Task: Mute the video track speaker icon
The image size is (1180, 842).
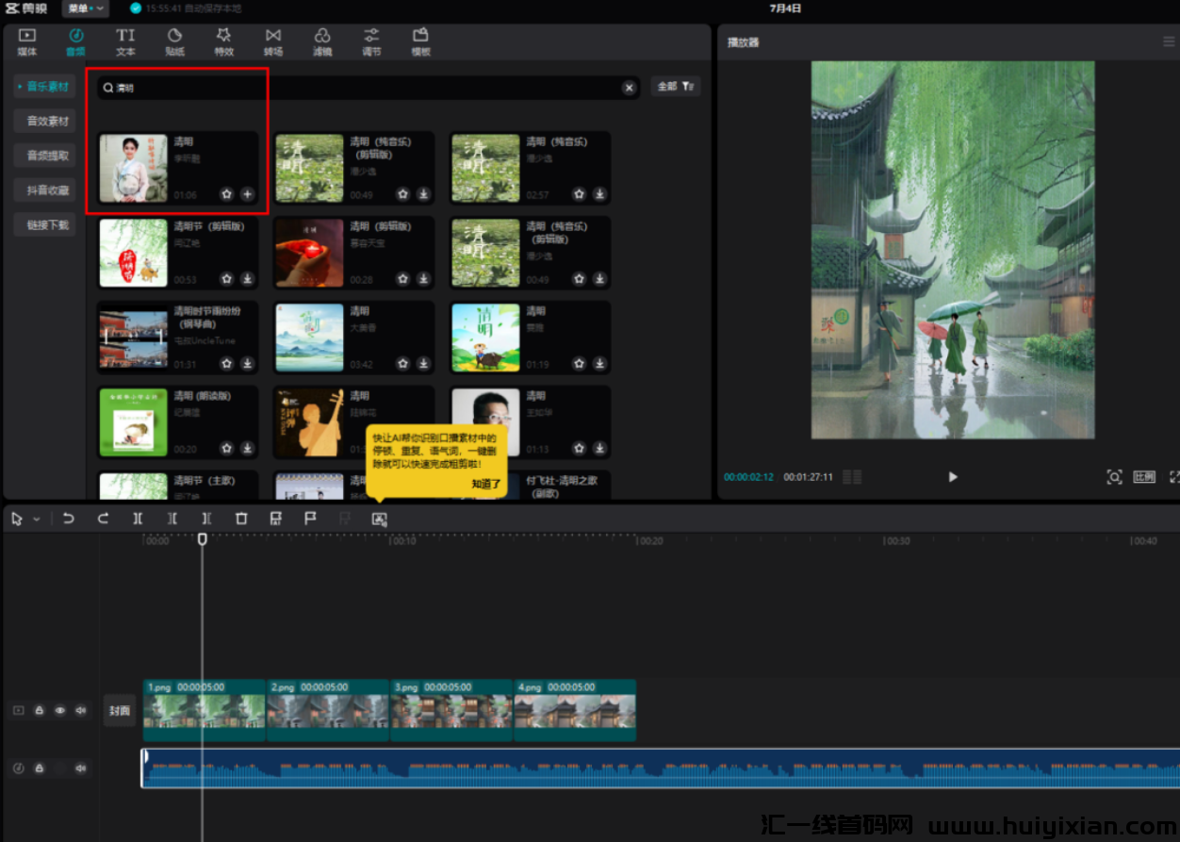Action: point(81,710)
